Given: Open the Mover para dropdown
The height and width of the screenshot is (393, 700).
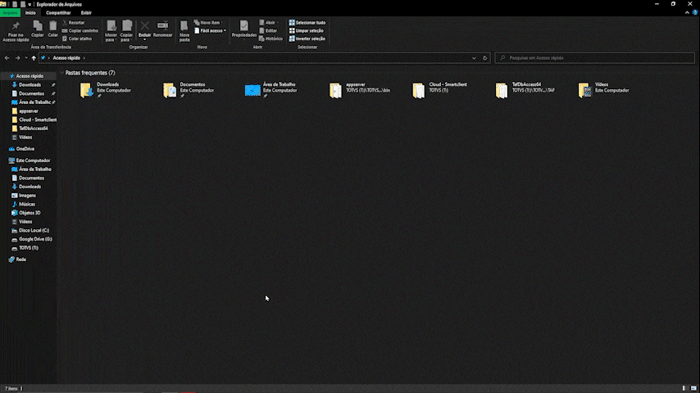Looking at the screenshot, I should point(111,31).
